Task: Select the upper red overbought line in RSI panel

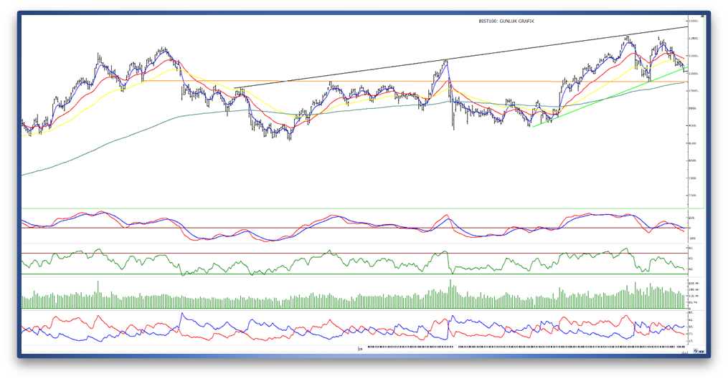Action: click(x=359, y=253)
